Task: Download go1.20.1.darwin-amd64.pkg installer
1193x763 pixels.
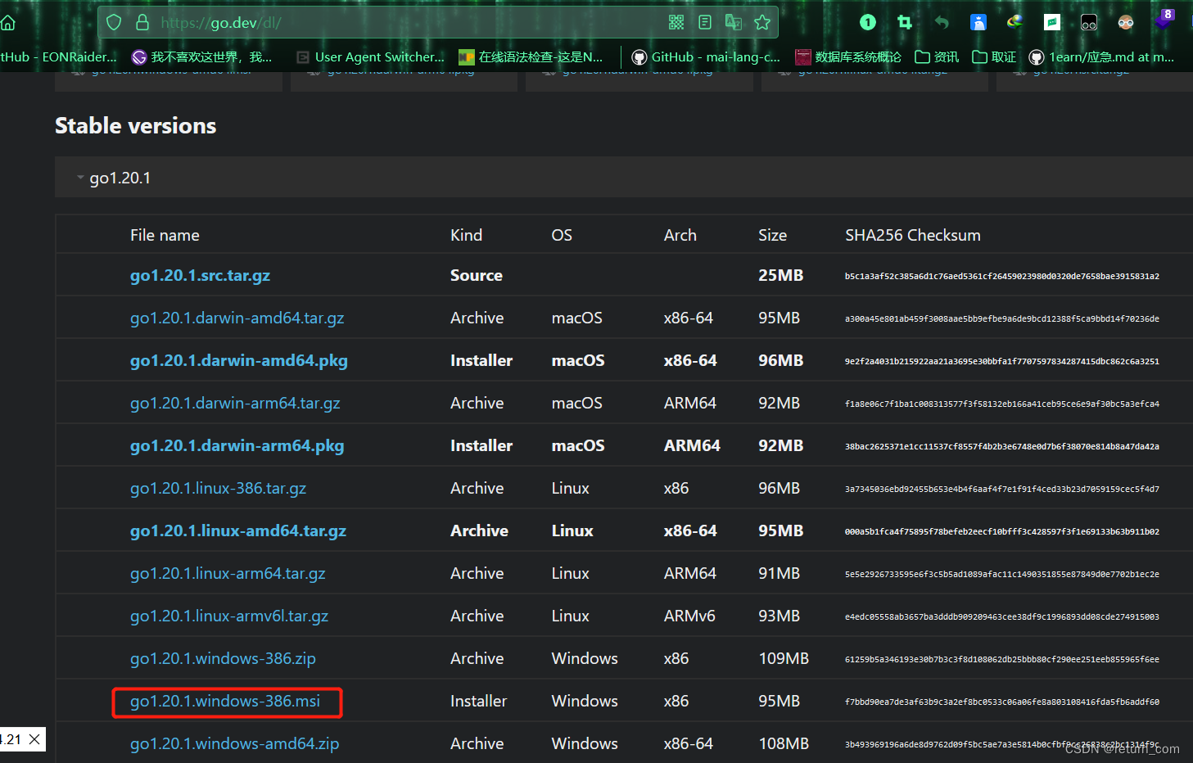Action: [x=238, y=360]
